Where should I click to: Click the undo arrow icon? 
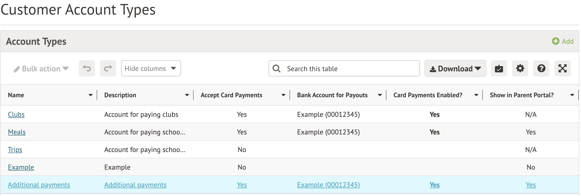[87, 68]
